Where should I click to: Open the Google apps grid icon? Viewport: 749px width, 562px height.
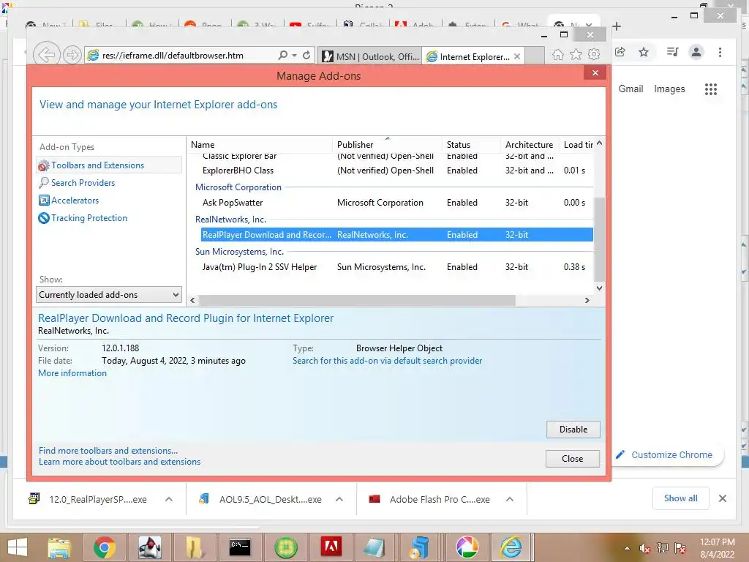pyautogui.click(x=711, y=89)
